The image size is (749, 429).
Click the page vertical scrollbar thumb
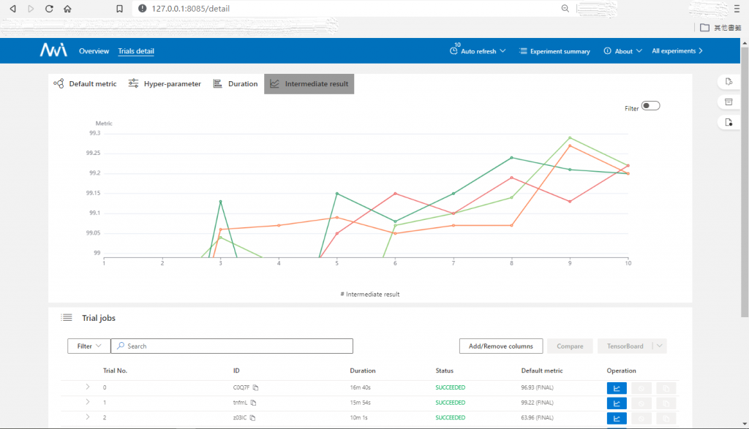coord(745,181)
